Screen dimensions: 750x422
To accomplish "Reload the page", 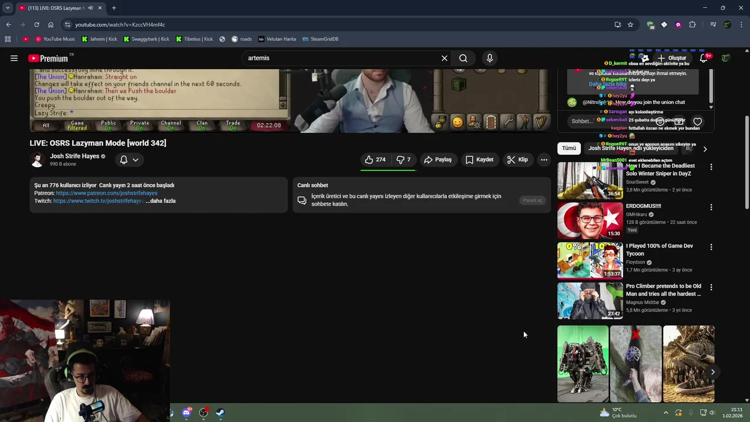I will [36, 25].
